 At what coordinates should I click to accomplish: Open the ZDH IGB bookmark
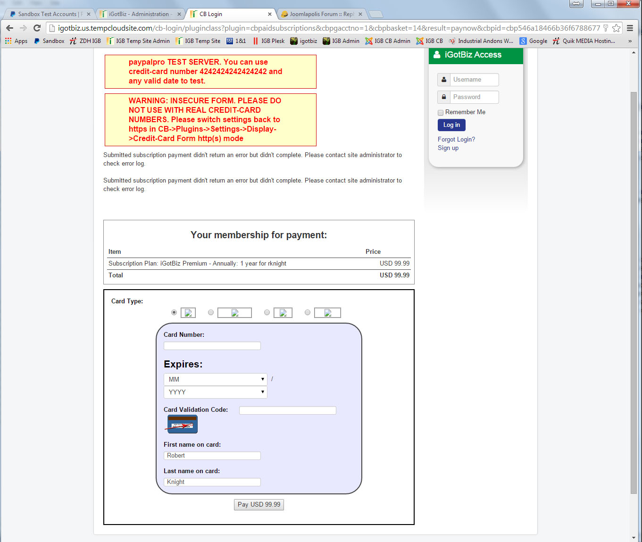[85, 41]
